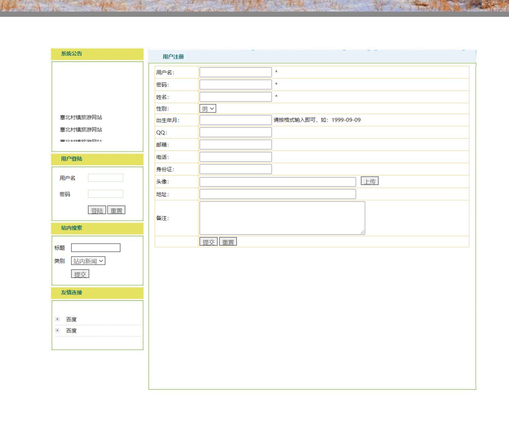Click the 头像 path input field
The height and width of the screenshot is (421, 509).
(x=278, y=182)
